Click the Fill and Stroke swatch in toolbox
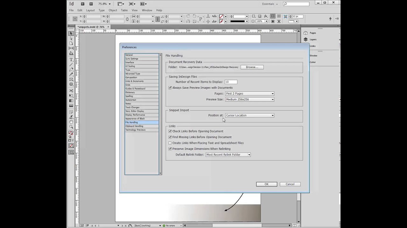The width and height of the screenshot is (407, 228). click(x=71, y=133)
